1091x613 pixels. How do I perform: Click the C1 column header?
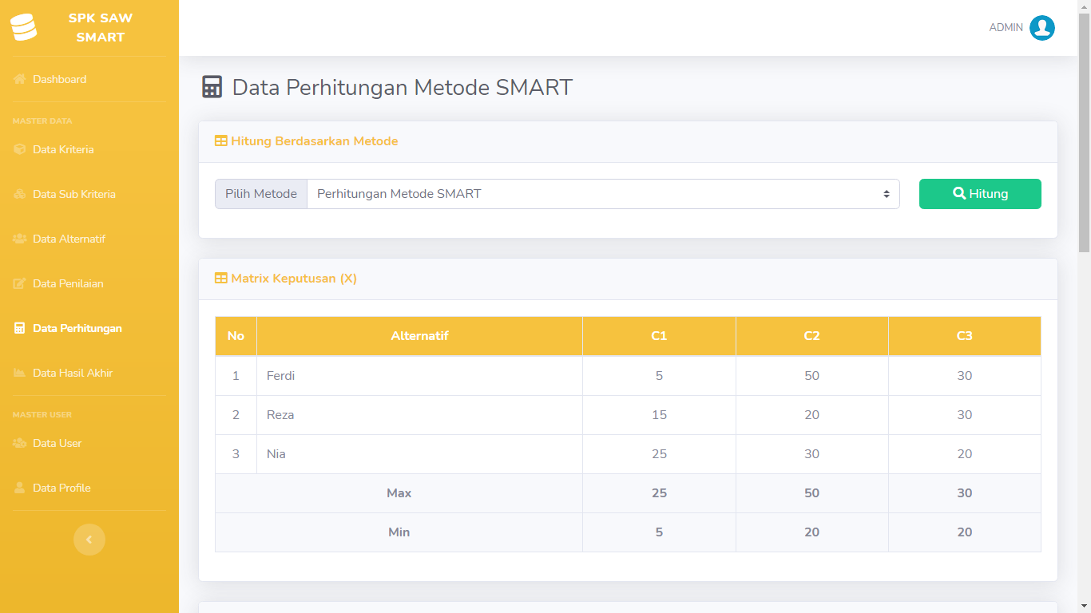tap(659, 336)
